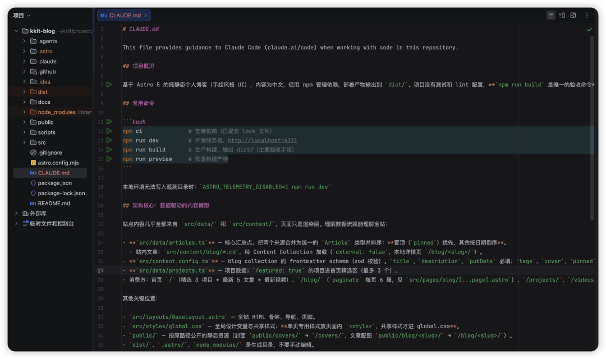Expand the .agents folder
The height and width of the screenshot is (359, 606).
[24, 41]
